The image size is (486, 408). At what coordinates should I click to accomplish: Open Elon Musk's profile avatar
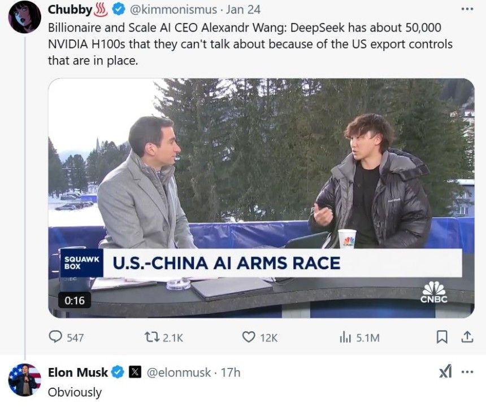24,379
